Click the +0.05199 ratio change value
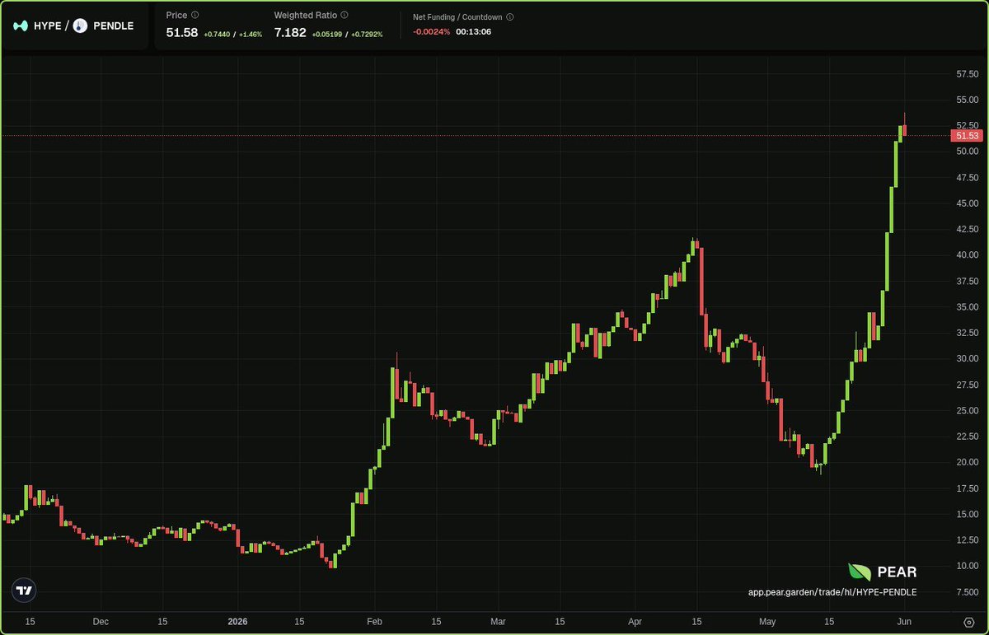 pyautogui.click(x=326, y=35)
